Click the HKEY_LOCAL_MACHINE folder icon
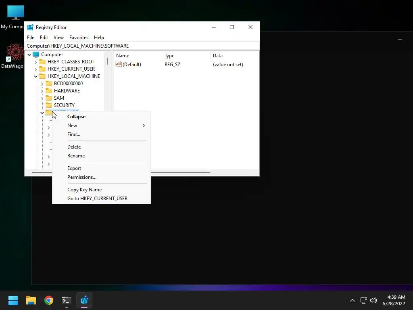Screen dimensions: 413x310 pos(42,76)
